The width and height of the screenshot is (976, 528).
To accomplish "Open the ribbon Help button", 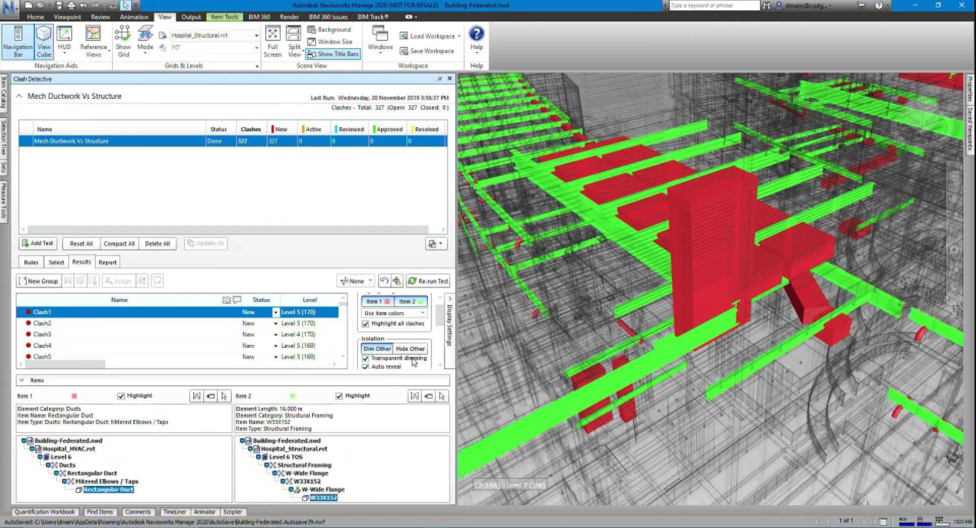I will [476, 40].
